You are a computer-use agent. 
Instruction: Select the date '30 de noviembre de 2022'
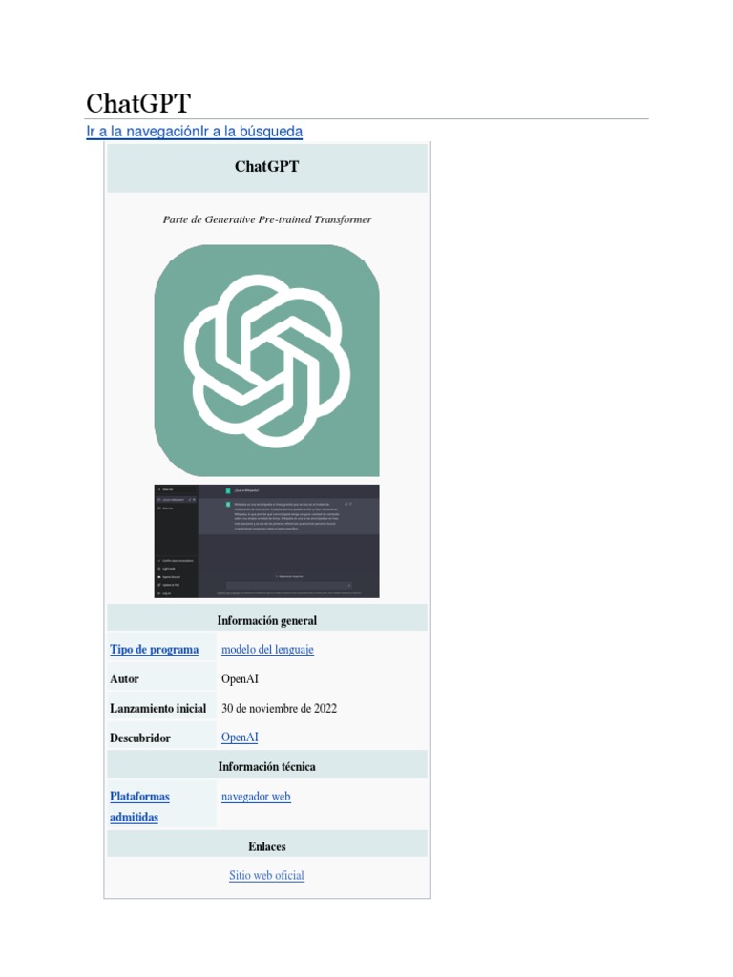(x=279, y=709)
